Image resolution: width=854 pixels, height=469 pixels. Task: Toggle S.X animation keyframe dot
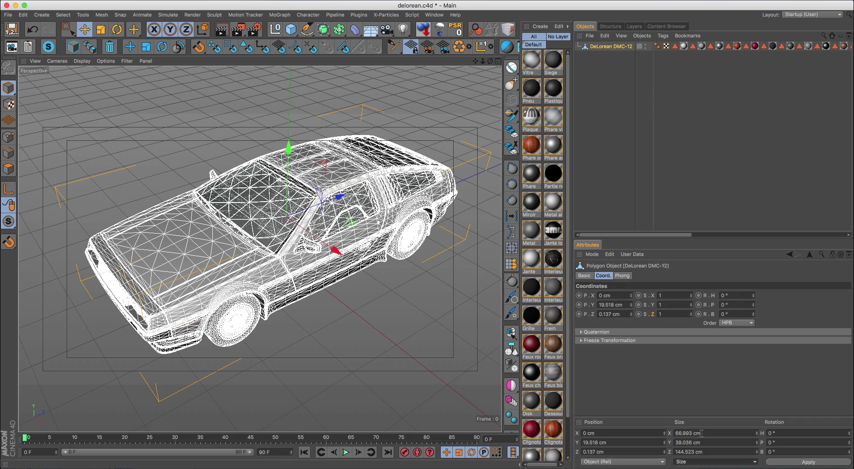[x=639, y=295]
